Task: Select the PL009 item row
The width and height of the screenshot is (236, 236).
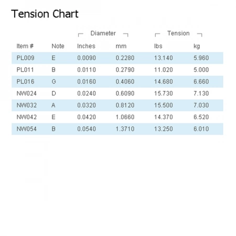Action: coord(117,58)
